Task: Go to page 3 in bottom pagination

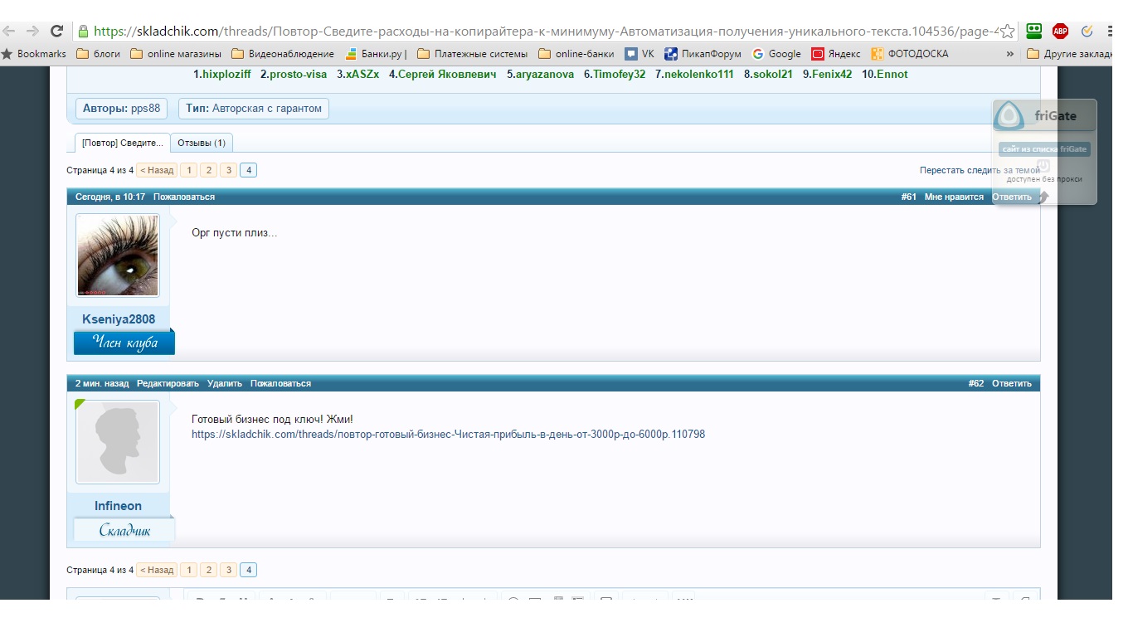Action: [228, 570]
